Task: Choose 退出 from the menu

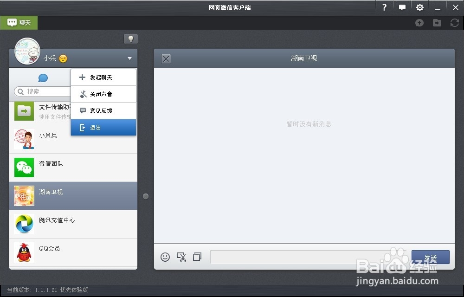Action: [x=103, y=128]
